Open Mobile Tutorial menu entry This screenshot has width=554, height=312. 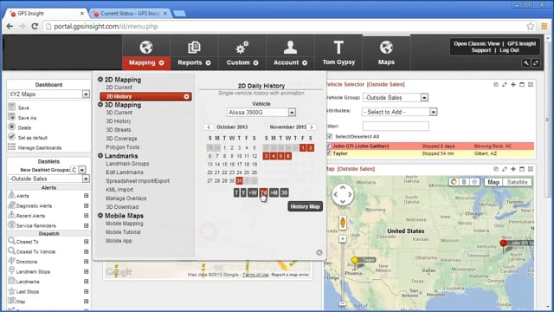pyautogui.click(x=123, y=232)
